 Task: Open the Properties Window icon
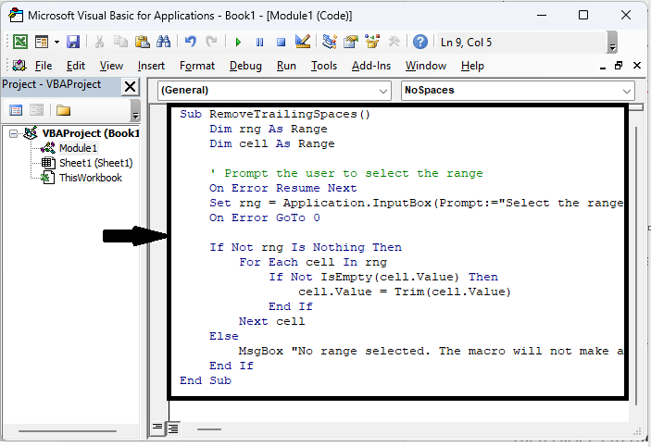[351, 42]
